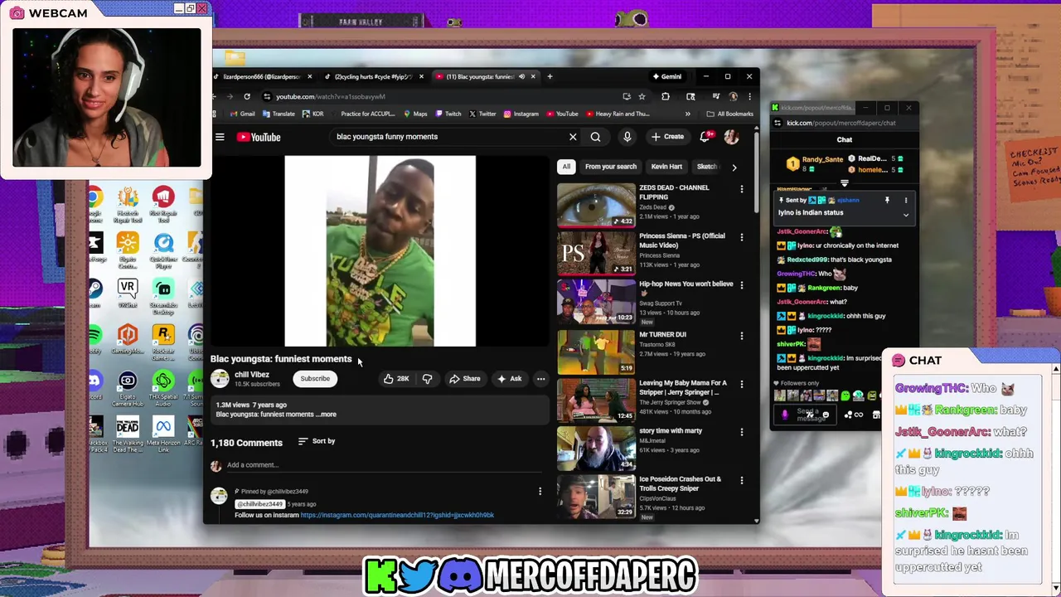Open the Streamlabs Desktop shortcut
Screen dimensions: 1061x597
163,297
